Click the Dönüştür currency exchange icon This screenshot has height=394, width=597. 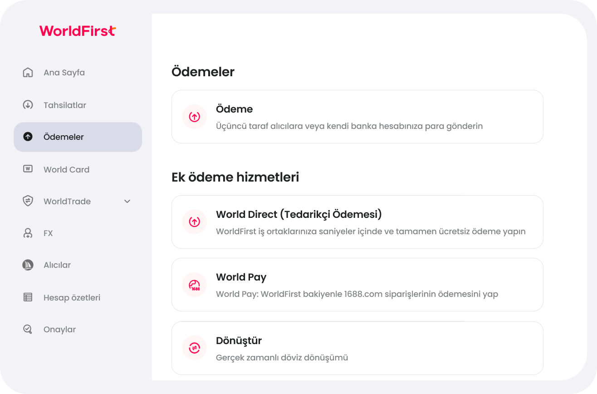(194, 348)
